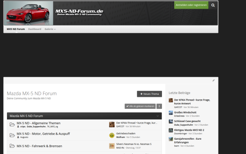This screenshot has width=246, height=154.
Task: Open sidebar Der KFKA-Thread kurze Frage, kurze Antwort
Action: 192,102
